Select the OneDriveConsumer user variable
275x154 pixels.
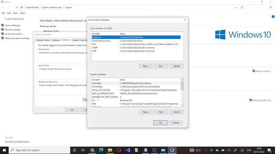pyautogui.click(x=136, y=41)
